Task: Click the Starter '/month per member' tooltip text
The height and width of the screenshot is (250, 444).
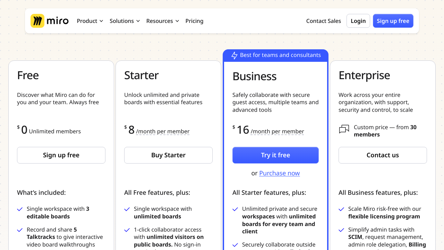Action: click(x=163, y=132)
